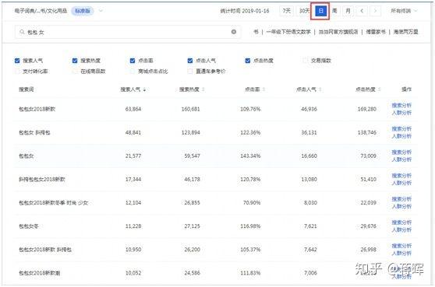This screenshot has height=287, width=435.
Task: Sort by 点击热度 column arrow
Action: pyautogui.click(x=379, y=89)
